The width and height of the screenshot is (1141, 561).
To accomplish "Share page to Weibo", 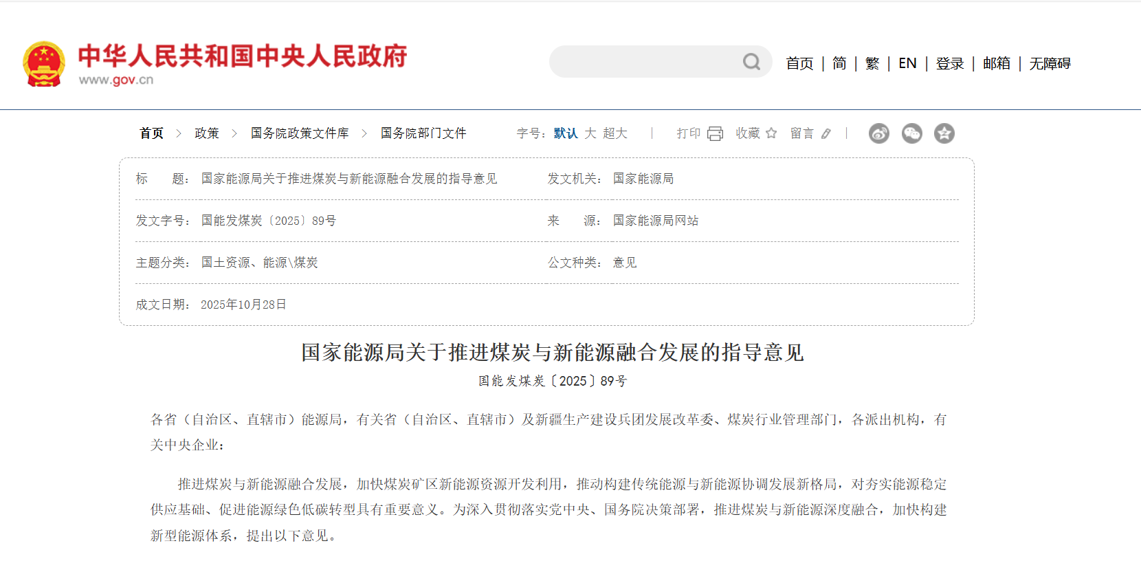I will tap(878, 133).
